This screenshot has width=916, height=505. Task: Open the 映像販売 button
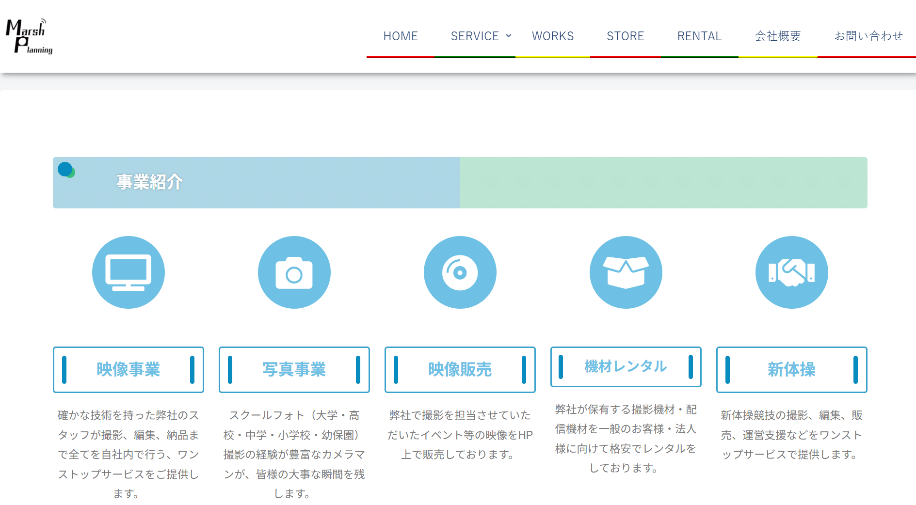[460, 370]
